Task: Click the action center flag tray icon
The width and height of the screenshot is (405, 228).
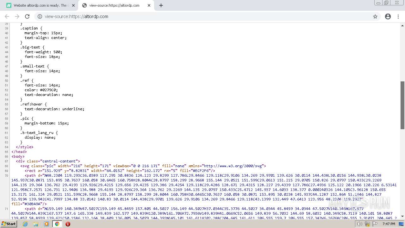Action: [375, 224]
